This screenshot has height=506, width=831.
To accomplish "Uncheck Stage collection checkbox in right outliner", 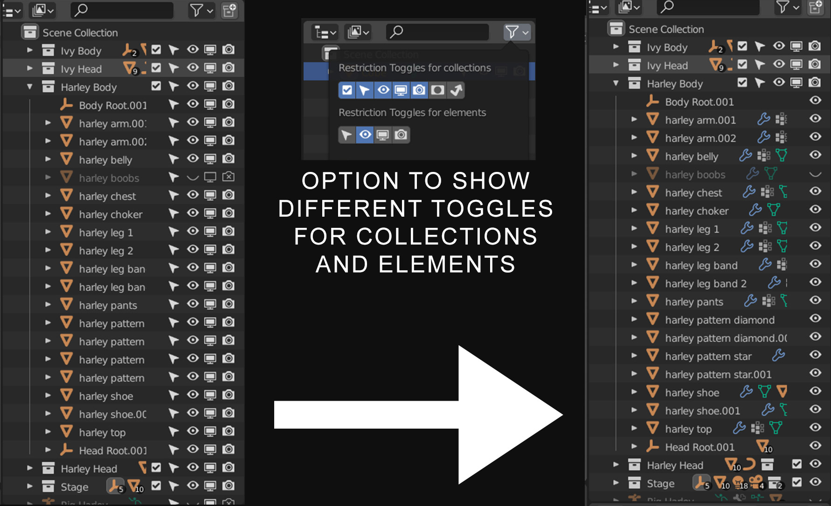I will [796, 482].
